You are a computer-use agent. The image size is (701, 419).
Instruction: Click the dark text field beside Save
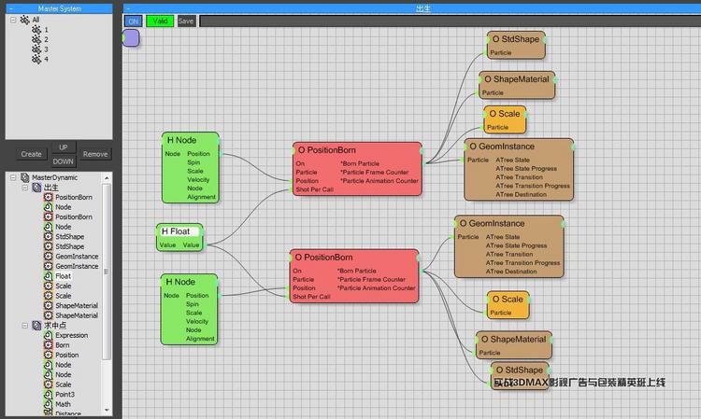tap(450, 21)
